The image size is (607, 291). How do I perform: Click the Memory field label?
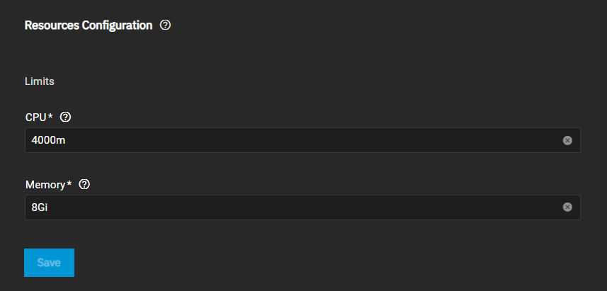(45, 184)
